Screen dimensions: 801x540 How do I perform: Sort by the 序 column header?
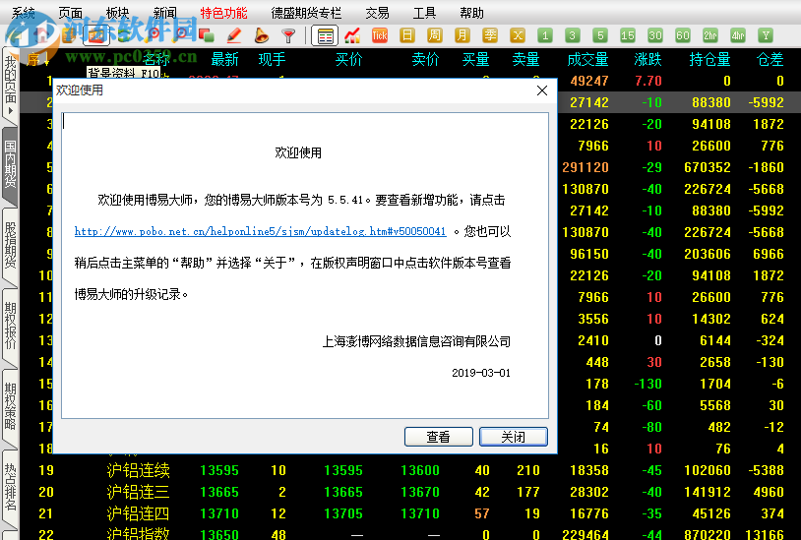click(x=36, y=60)
